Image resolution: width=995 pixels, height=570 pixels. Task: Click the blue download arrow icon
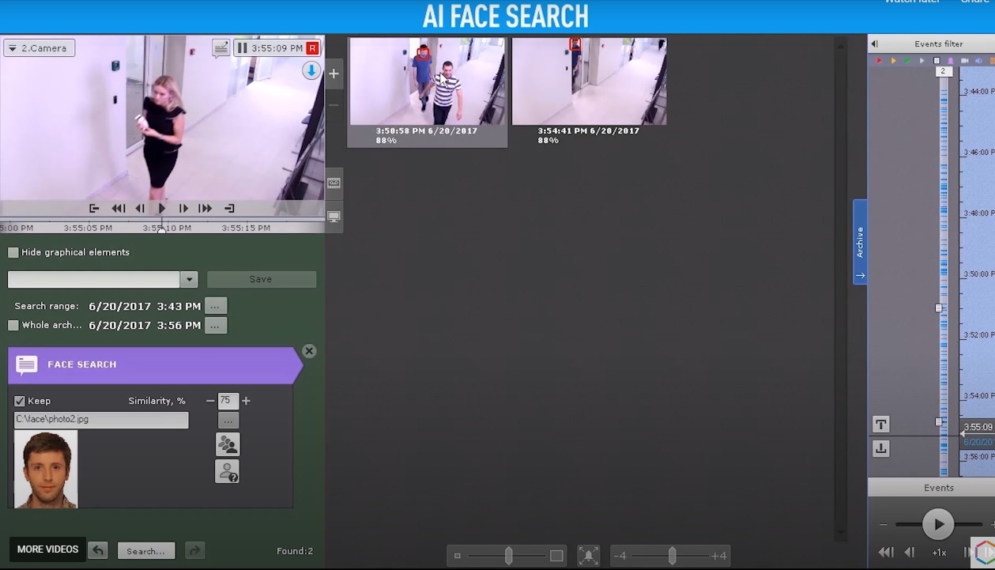point(311,71)
